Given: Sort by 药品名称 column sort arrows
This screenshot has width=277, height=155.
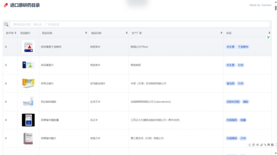Looking at the screenshot, I should (x=86, y=33).
